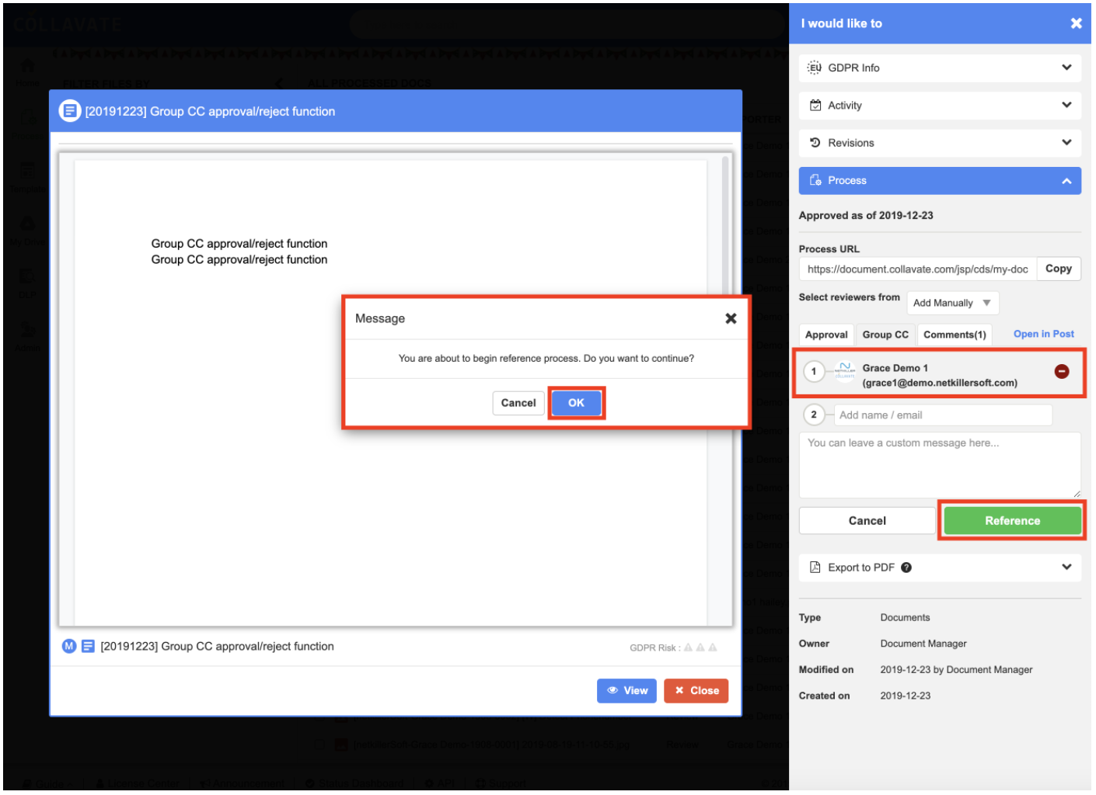The height and width of the screenshot is (795, 1096).
Task: Click the red Close button of the preview
Action: point(696,690)
